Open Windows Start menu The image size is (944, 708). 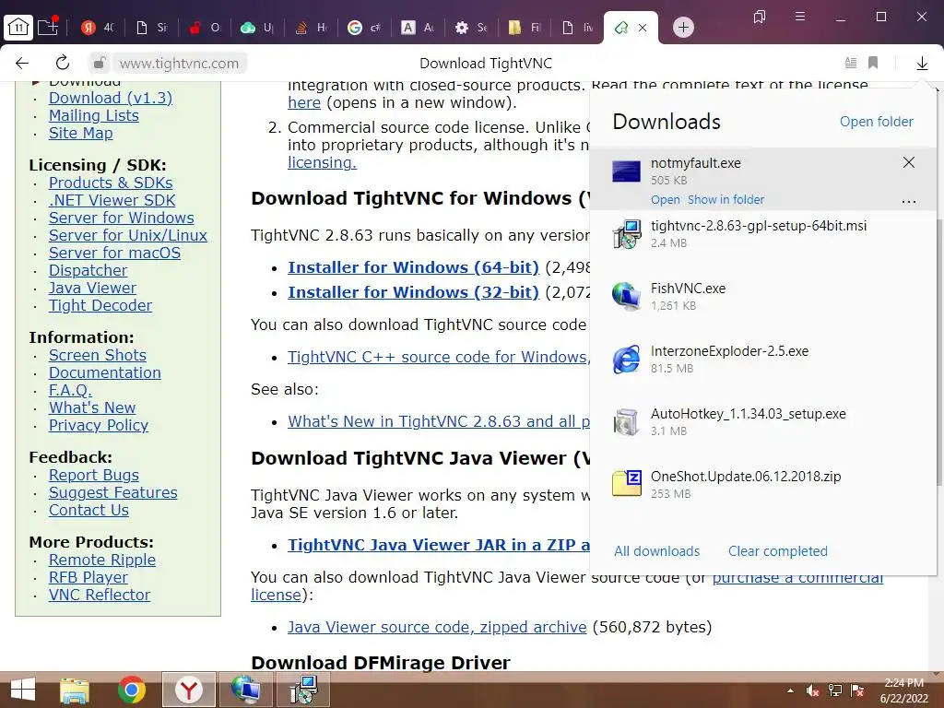23,690
